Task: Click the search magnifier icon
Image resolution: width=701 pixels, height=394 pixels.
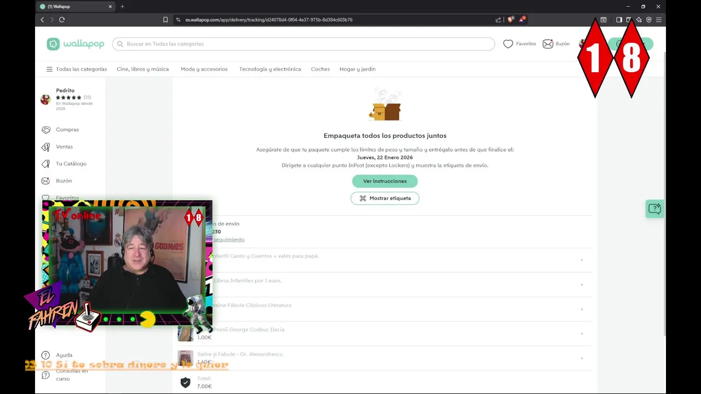Action: coord(120,44)
